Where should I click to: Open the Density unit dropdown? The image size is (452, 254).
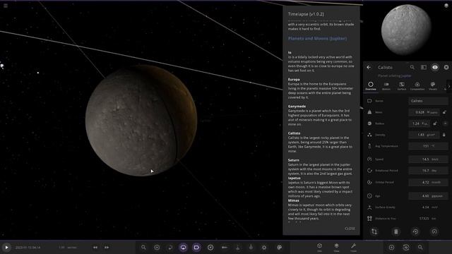pos(431,135)
